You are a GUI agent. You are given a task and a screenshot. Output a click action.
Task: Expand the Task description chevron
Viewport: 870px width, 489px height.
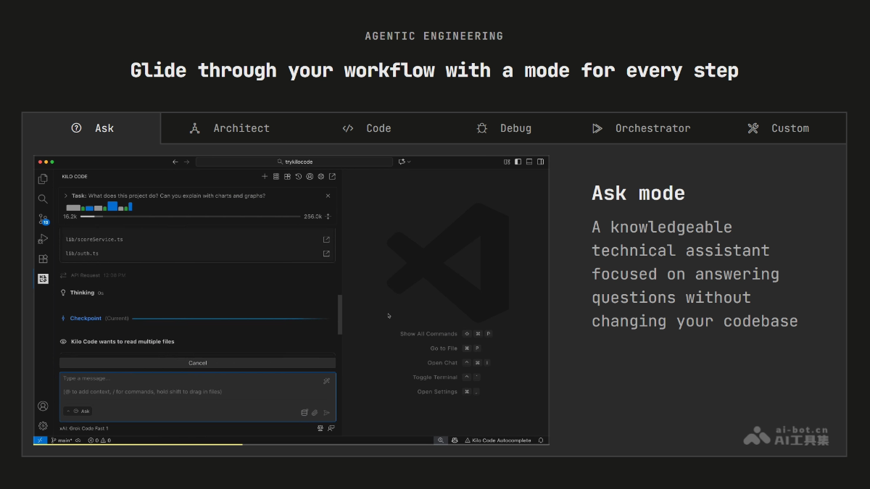click(65, 196)
